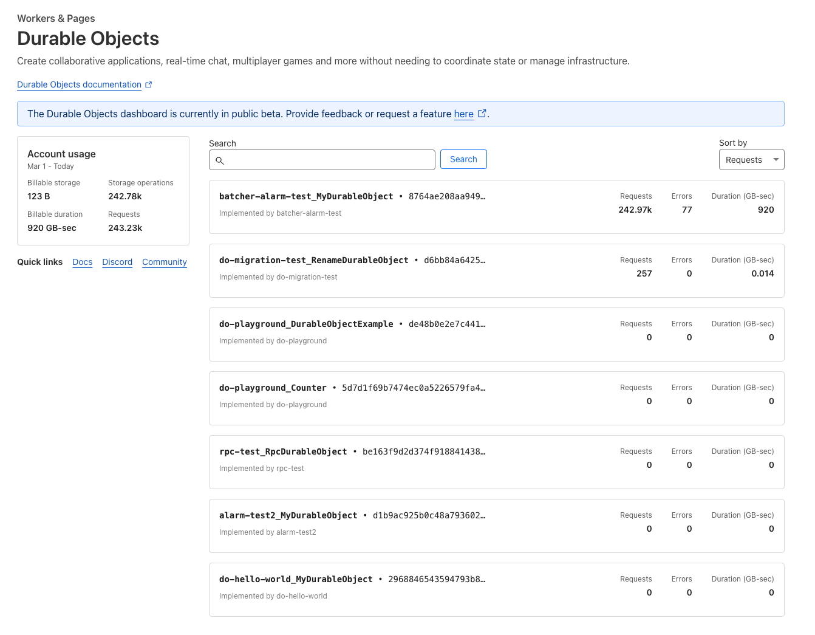Click the Sort by dropdown arrow

click(776, 159)
